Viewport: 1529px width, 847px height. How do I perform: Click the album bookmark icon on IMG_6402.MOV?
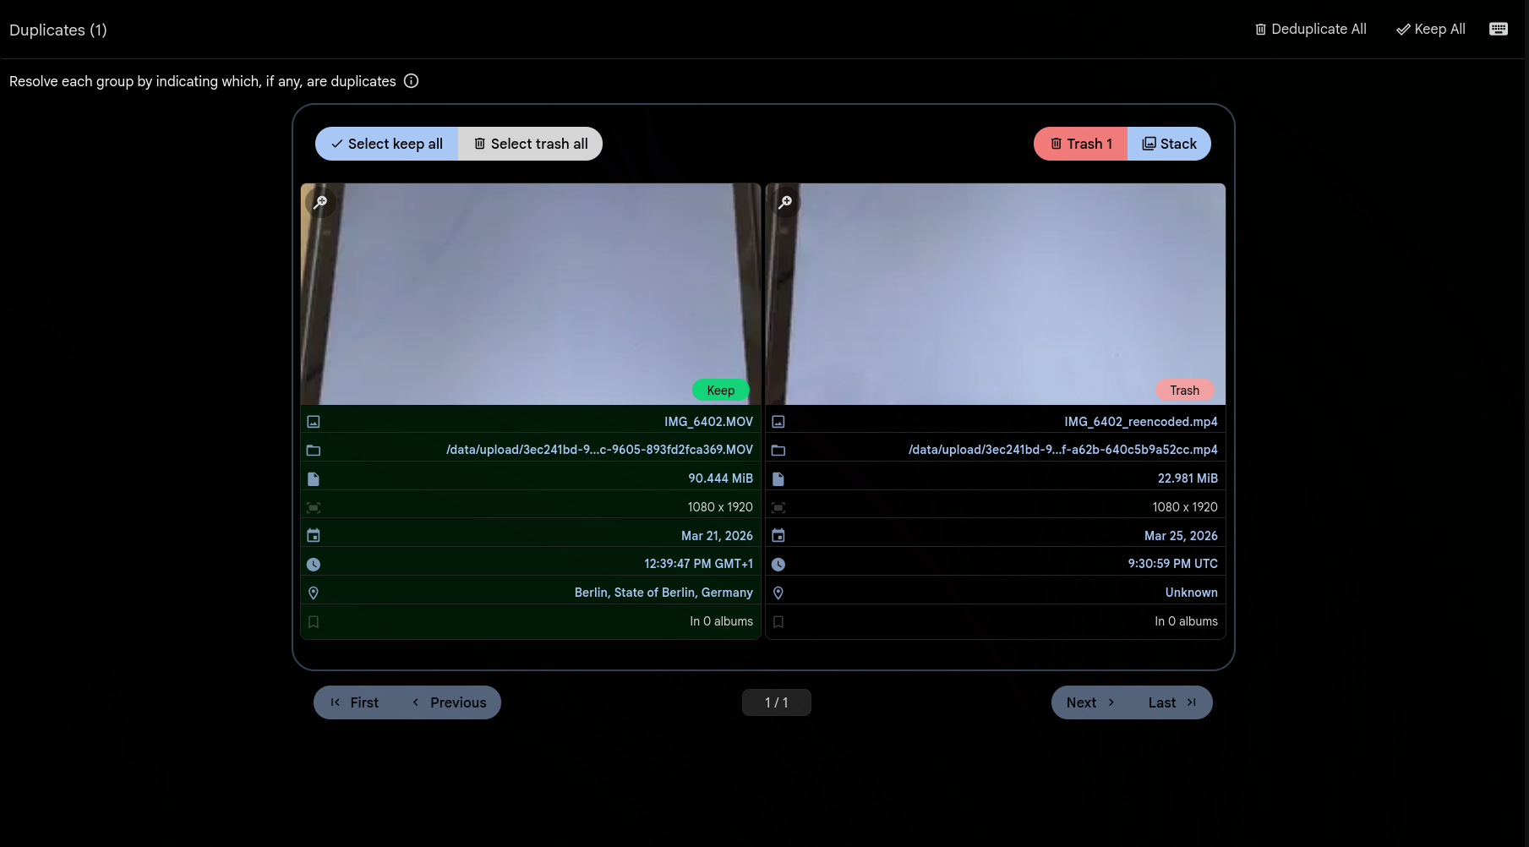click(x=314, y=620)
